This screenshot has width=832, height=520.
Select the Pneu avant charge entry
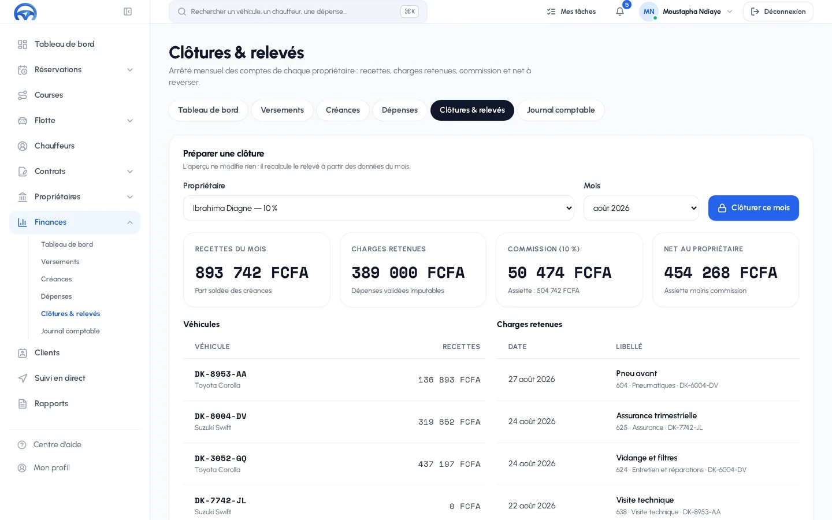648,380
